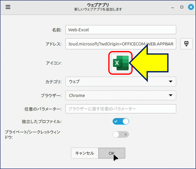Open the ブラウザー dropdown showing Chrome
This screenshot has width=196, height=169.
point(121,95)
